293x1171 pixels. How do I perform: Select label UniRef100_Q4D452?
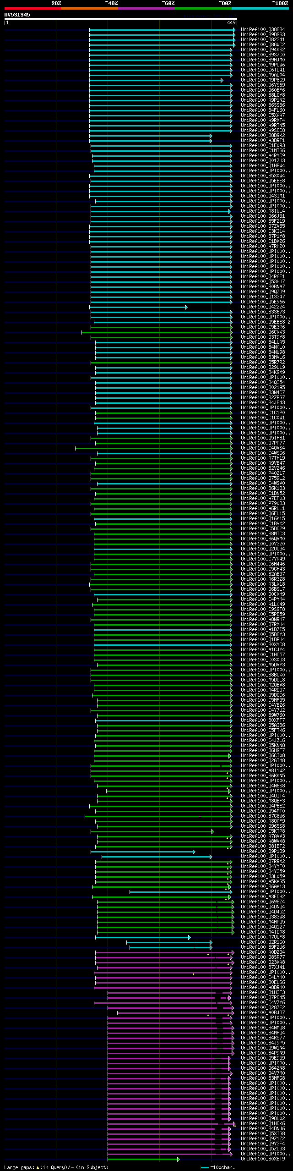point(263,912)
